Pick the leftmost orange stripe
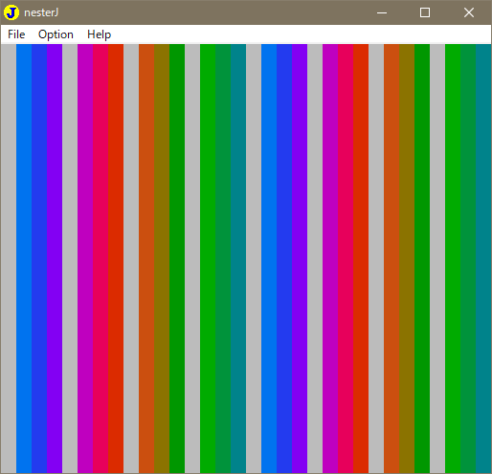This screenshot has width=492, height=474. 146,259
